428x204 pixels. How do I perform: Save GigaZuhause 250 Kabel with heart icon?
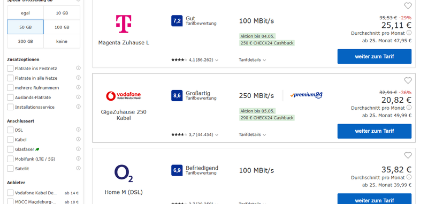pos(408,80)
